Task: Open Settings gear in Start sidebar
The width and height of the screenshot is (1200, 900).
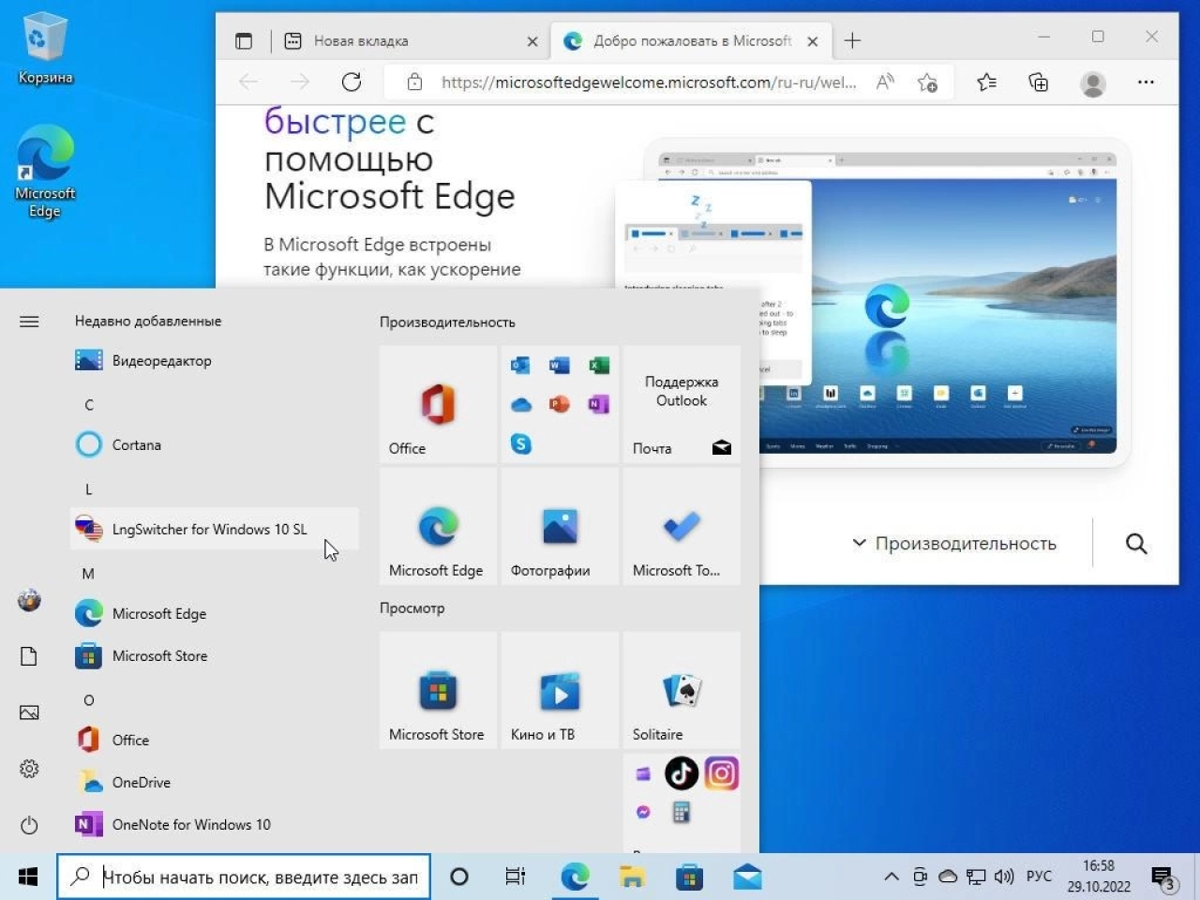Action: tap(29, 769)
